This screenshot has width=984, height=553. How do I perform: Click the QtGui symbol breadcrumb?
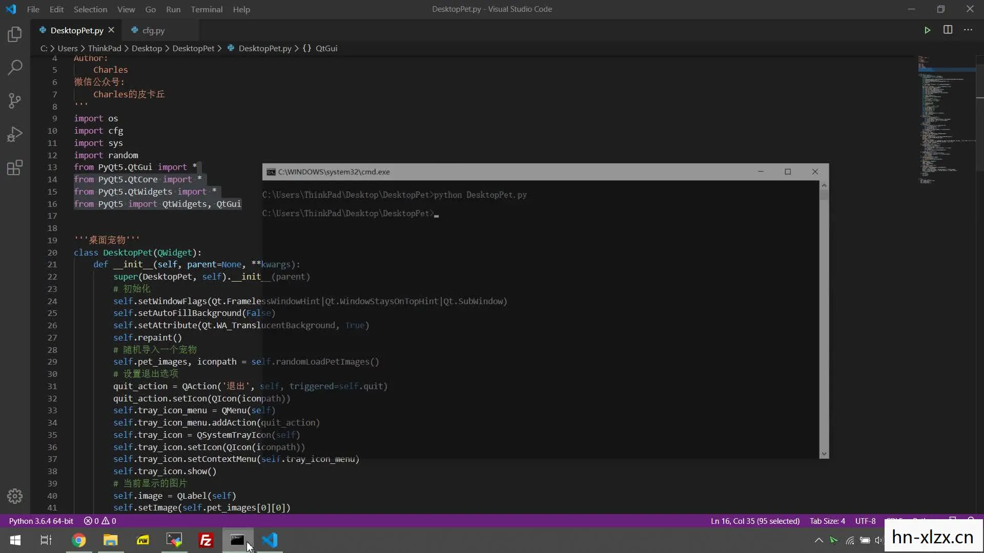point(326,48)
